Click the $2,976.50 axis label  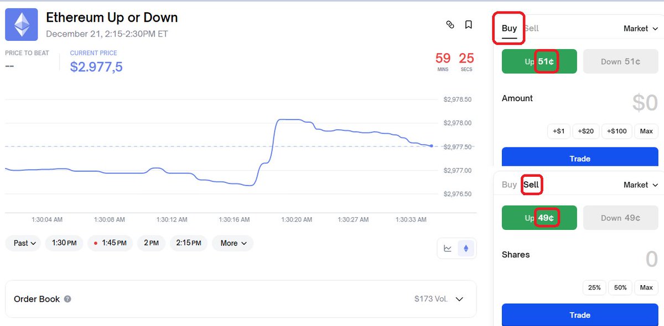coord(458,194)
